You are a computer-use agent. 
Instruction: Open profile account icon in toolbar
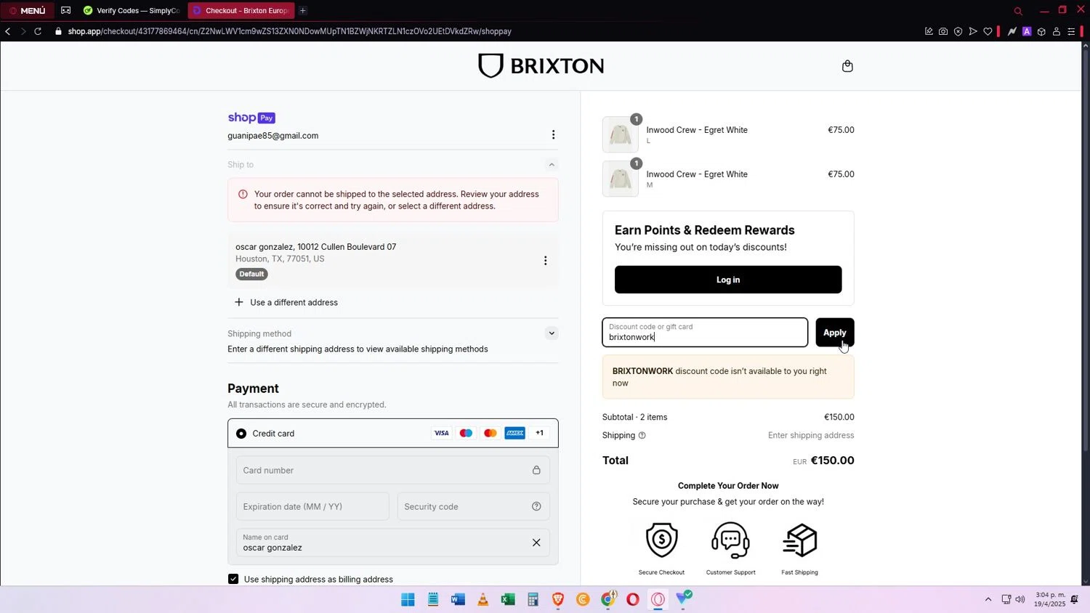click(x=1057, y=31)
